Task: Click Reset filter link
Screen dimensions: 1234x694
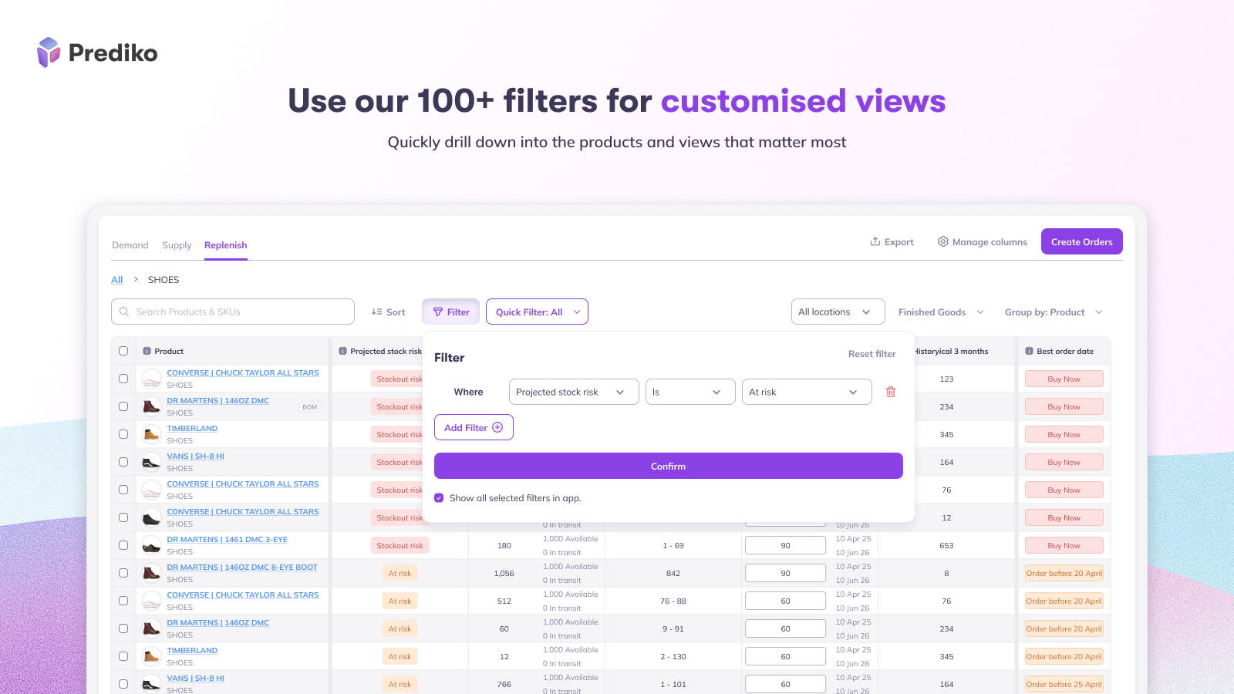Action: 872,354
